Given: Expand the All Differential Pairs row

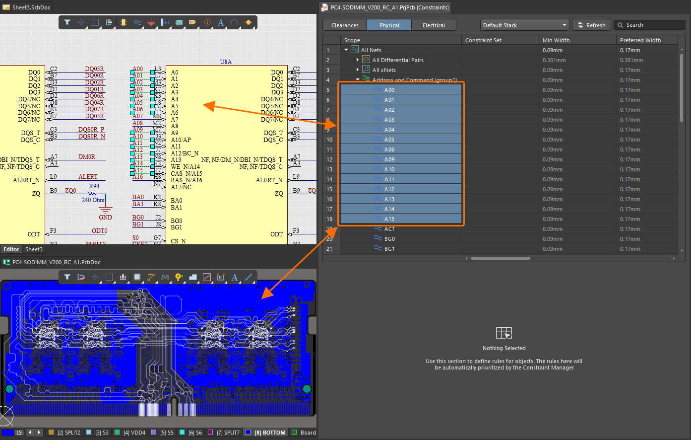Looking at the screenshot, I should point(358,60).
